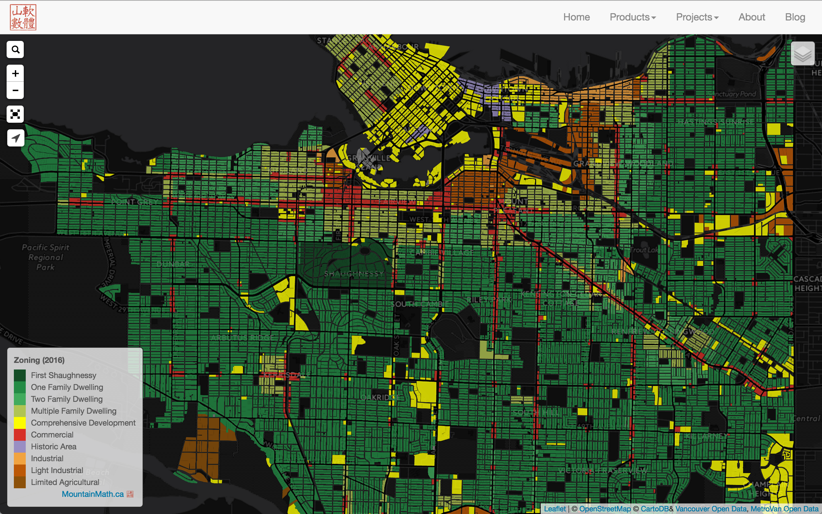Click the Historic Area purple swatch
The height and width of the screenshot is (514, 822).
[x=20, y=447]
